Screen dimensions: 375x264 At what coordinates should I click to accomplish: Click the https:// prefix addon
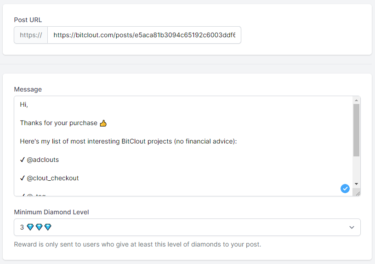31,35
